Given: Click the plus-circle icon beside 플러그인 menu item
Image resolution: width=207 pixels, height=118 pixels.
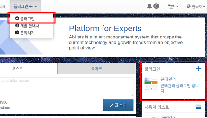Looking at the screenshot, I should coord(17,18).
